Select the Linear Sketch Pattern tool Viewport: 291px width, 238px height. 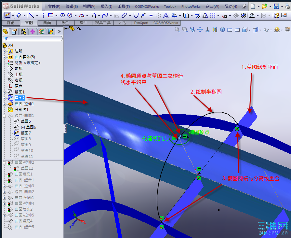213,15
